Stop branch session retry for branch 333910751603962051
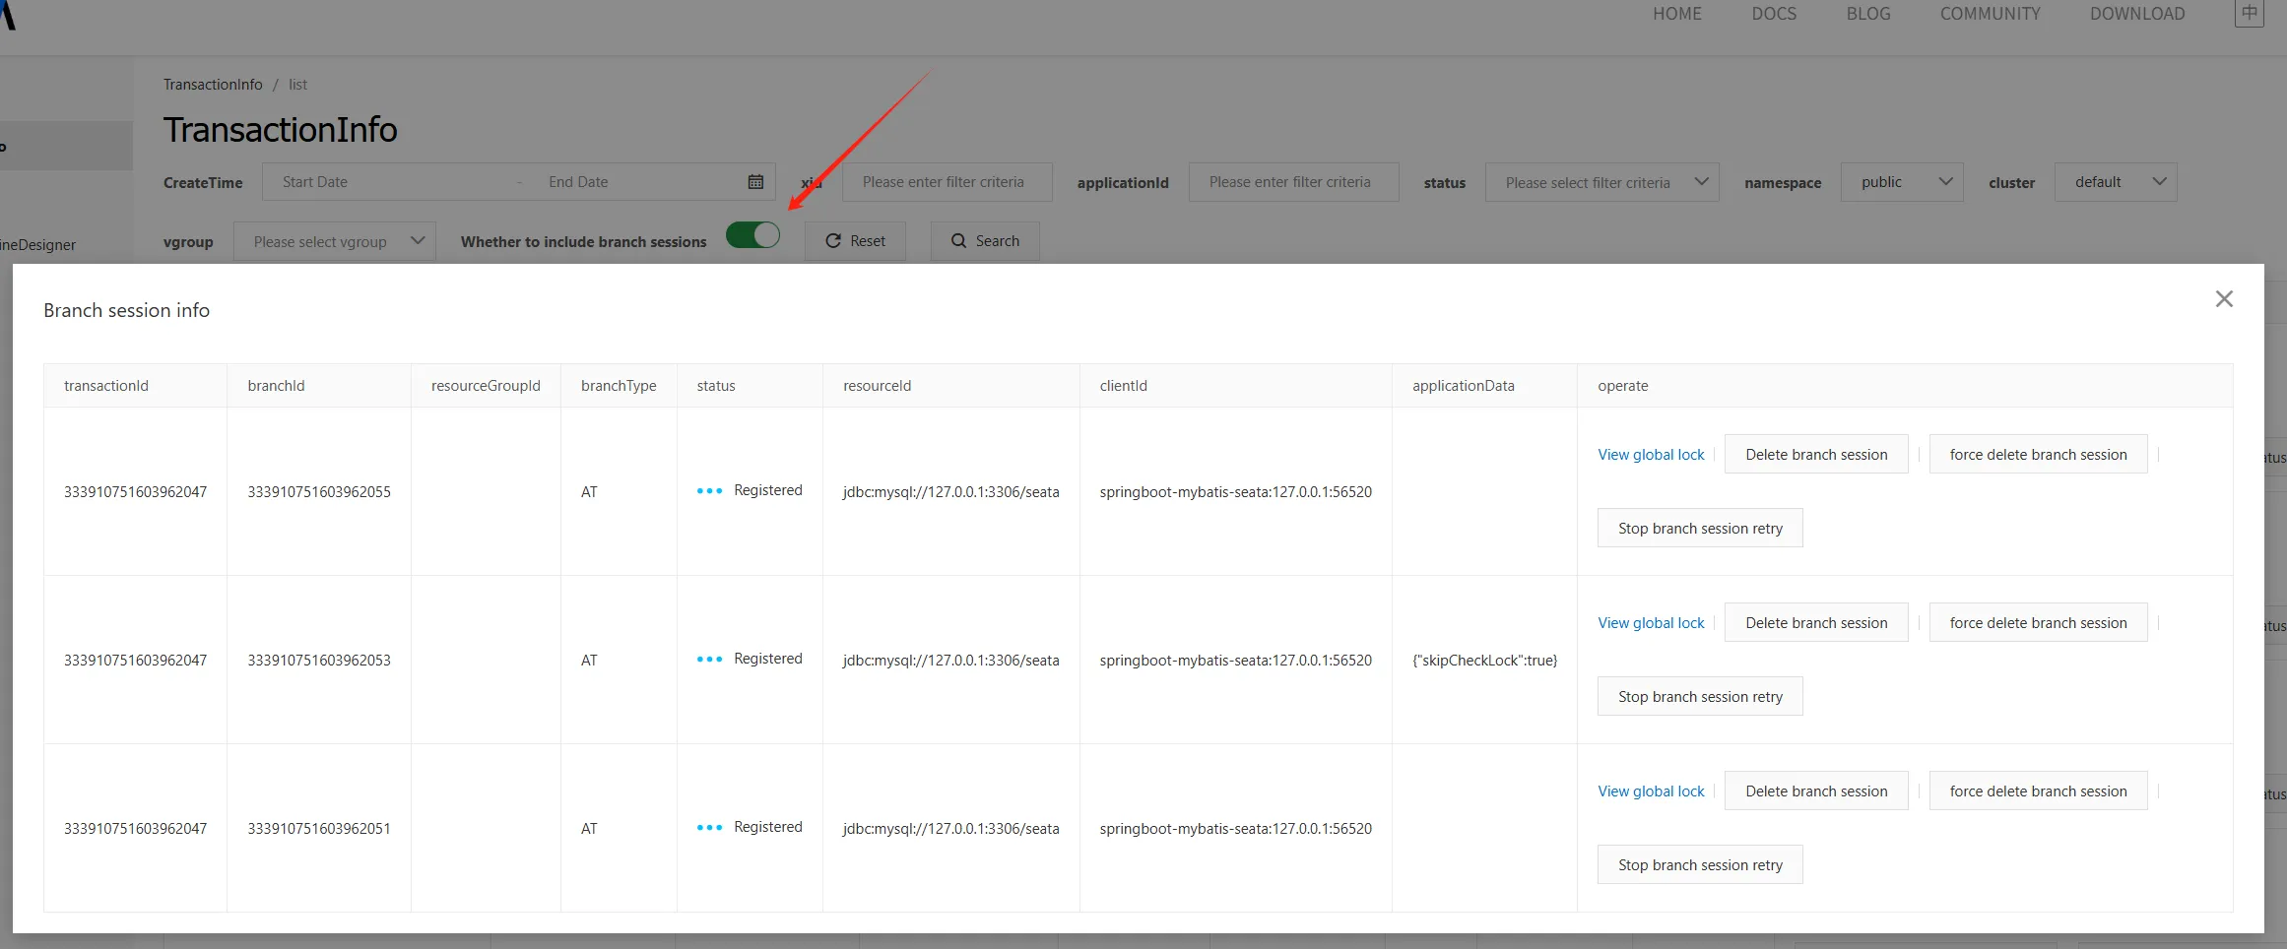The image size is (2287, 949). click(x=1699, y=865)
